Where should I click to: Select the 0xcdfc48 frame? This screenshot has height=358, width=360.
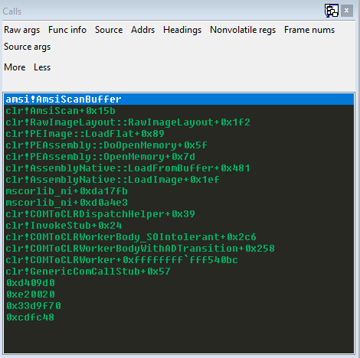[179, 317]
